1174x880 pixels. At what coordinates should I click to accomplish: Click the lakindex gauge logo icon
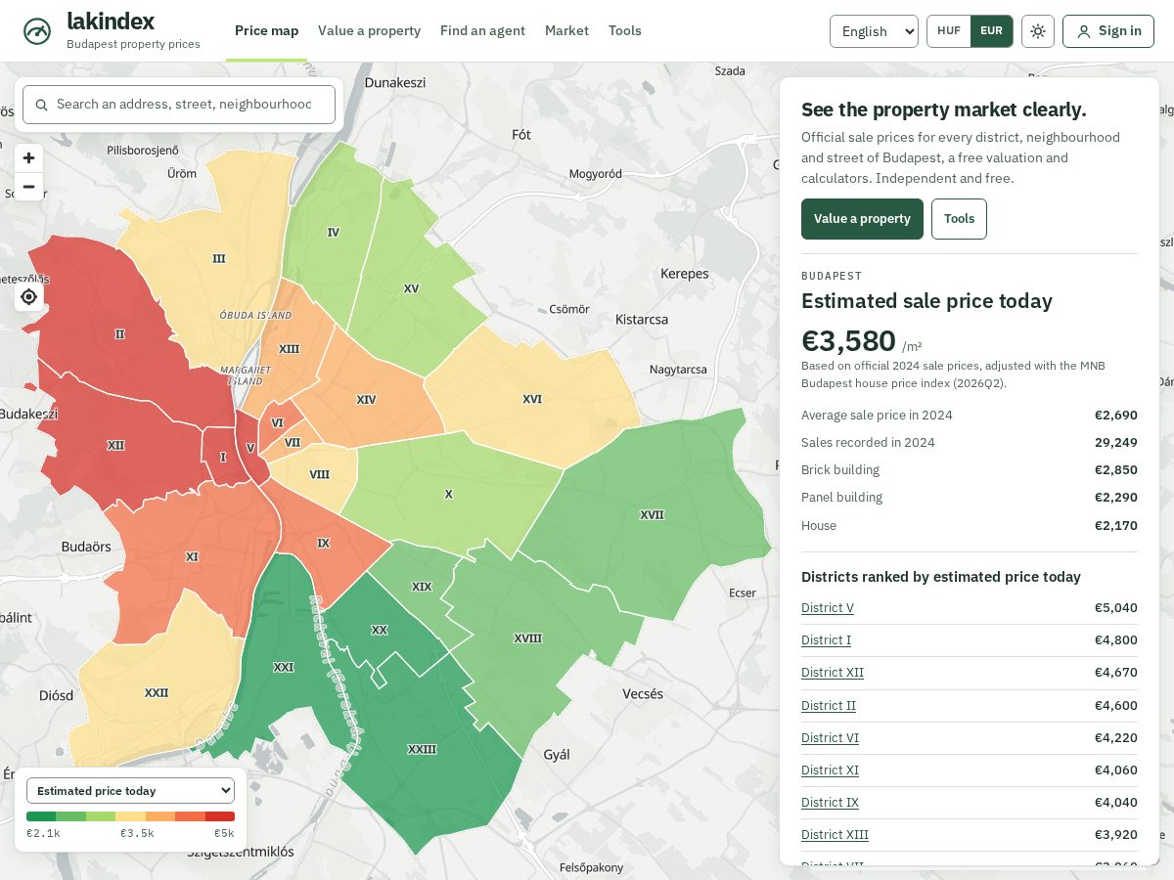tap(37, 31)
